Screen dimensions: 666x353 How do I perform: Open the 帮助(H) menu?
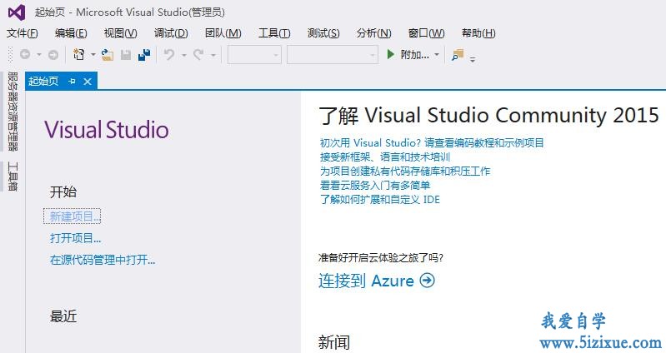[478, 33]
